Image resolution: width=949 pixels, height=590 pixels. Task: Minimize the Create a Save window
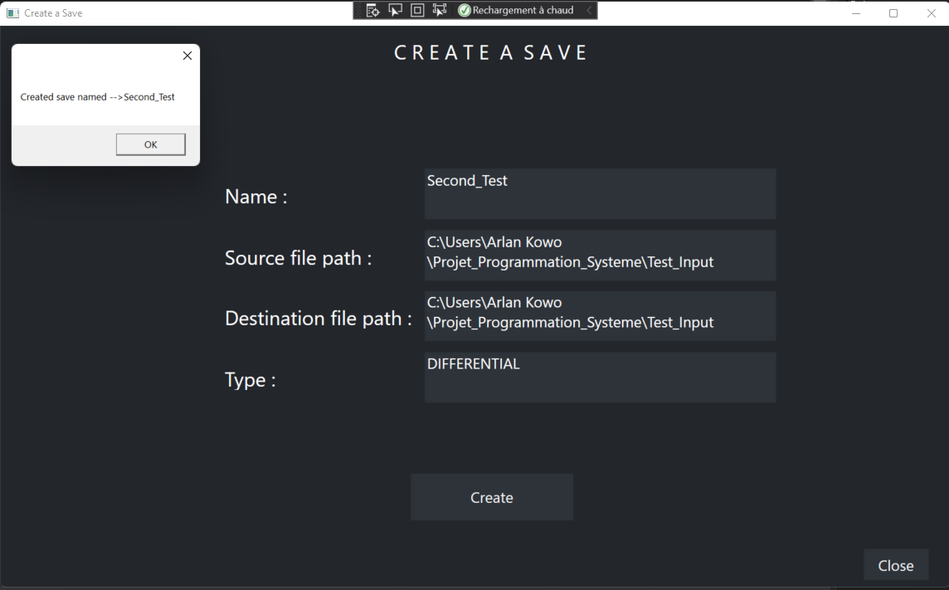pyautogui.click(x=854, y=12)
